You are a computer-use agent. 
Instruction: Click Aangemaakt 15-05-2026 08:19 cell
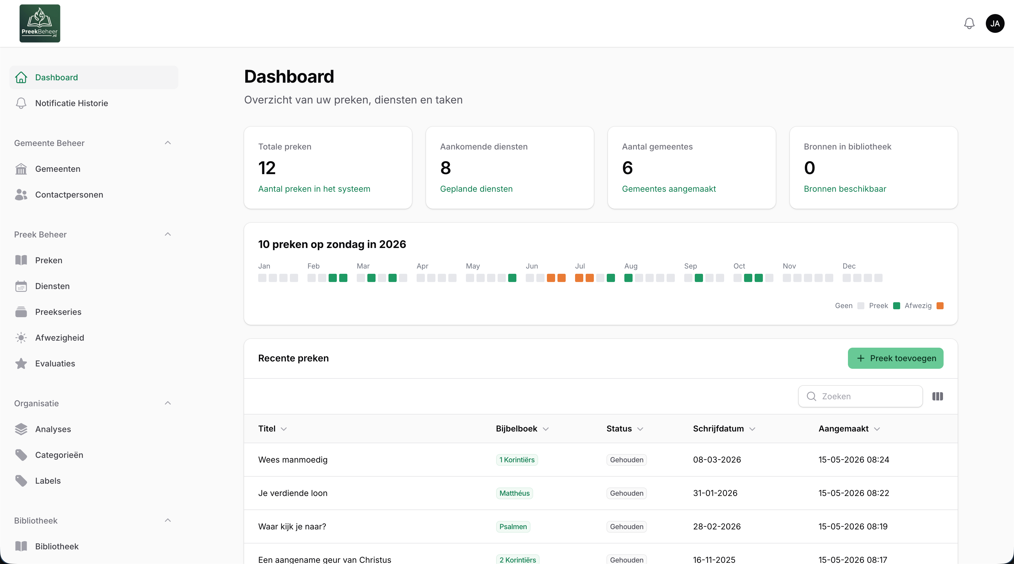coord(853,527)
